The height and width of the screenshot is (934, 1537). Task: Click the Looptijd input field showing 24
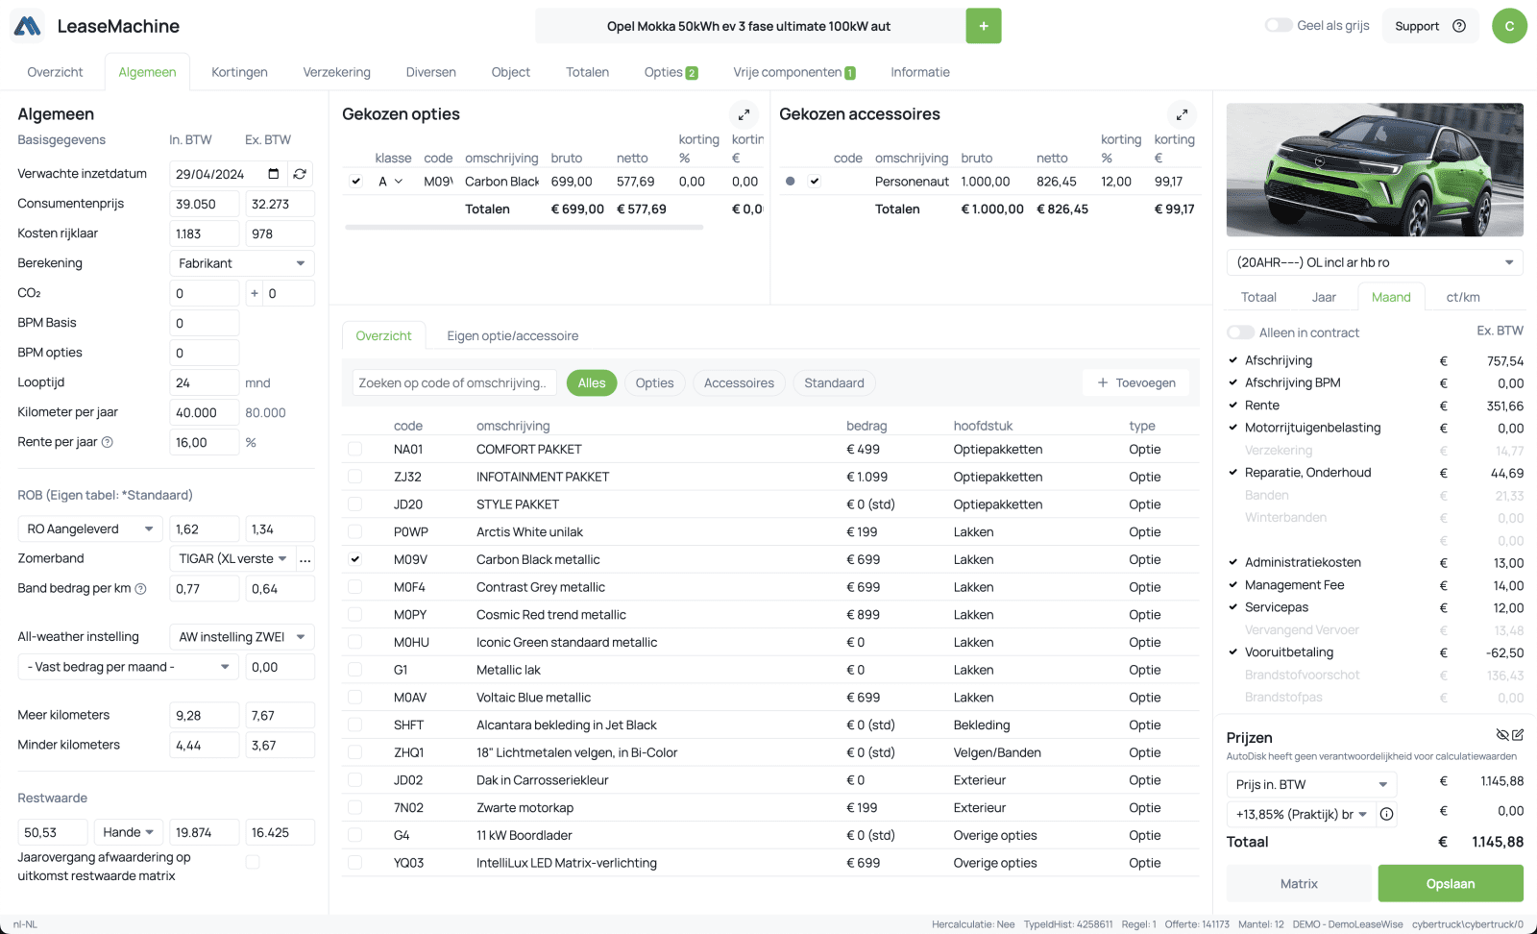[205, 382]
